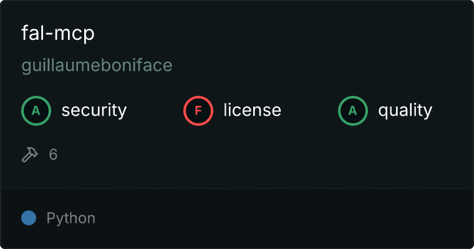Viewport: 474px width, 249px height.
Task: Click the letter A inside quality badge
Action: pos(353,111)
